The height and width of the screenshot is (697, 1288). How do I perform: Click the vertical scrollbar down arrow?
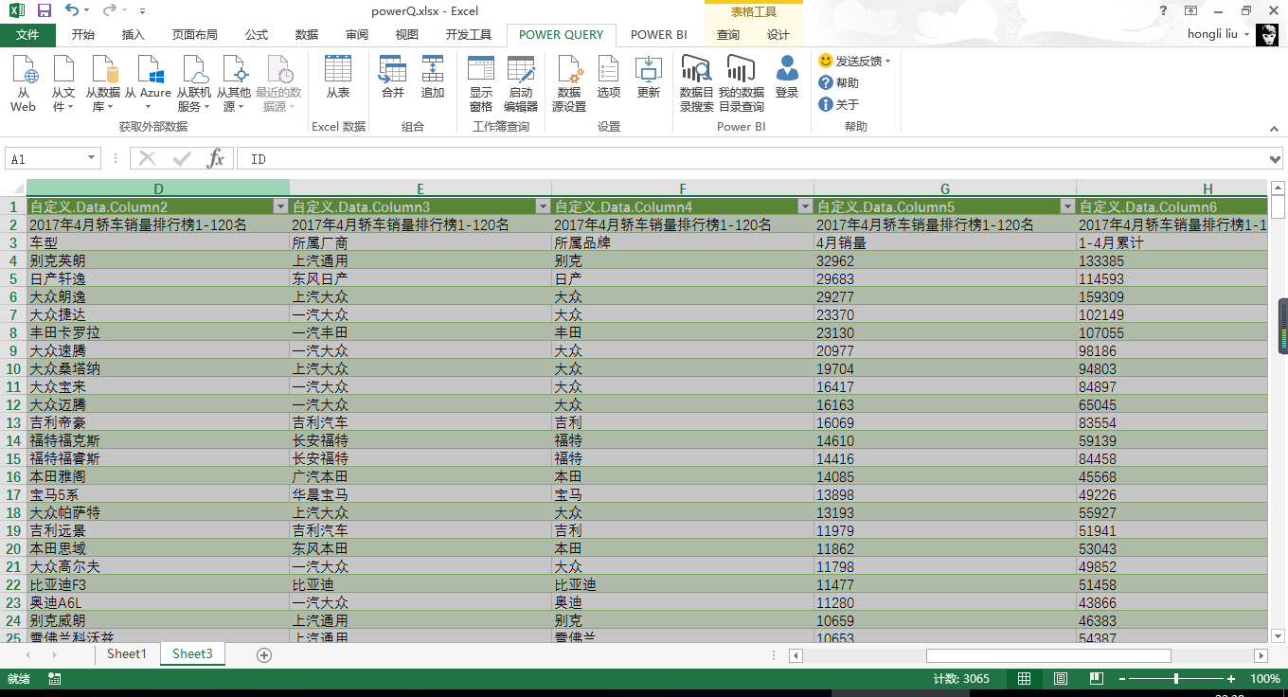click(x=1278, y=636)
